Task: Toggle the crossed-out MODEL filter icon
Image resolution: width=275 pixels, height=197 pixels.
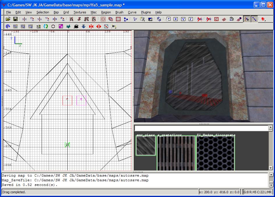Action: [x=200, y=19]
